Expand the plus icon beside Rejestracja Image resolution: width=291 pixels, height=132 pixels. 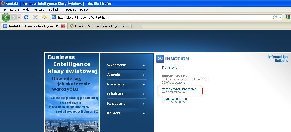pos(144,104)
